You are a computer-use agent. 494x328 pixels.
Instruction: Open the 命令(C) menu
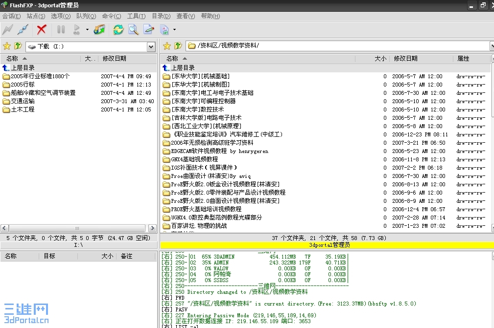[112, 16]
